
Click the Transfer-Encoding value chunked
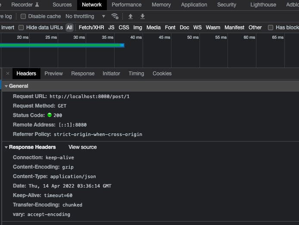pyautogui.click(x=72, y=205)
